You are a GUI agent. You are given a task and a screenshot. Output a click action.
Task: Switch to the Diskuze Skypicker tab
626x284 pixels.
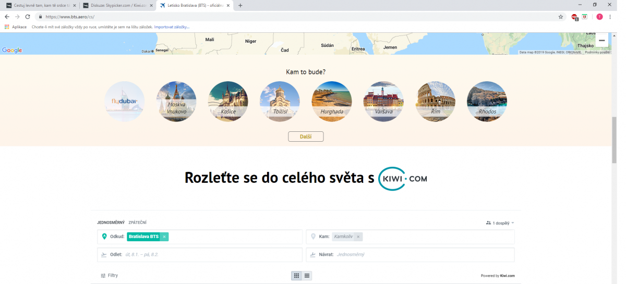pos(117,5)
